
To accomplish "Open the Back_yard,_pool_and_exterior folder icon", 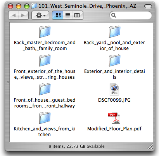I will [x=114, y=31].
